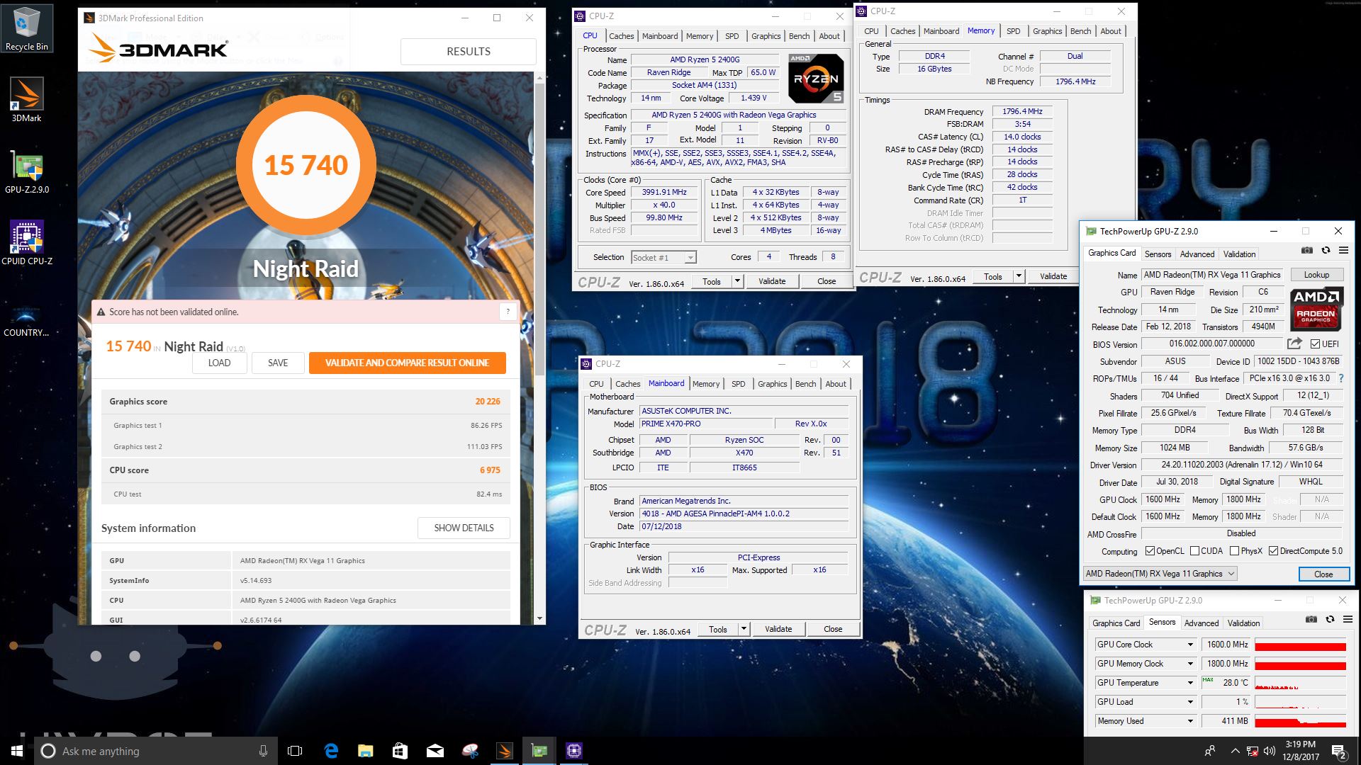1361x765 pixels.
Task: Toggle the UEFI checkbox in GPU-Z
Action: click(x=1315, y=344)
